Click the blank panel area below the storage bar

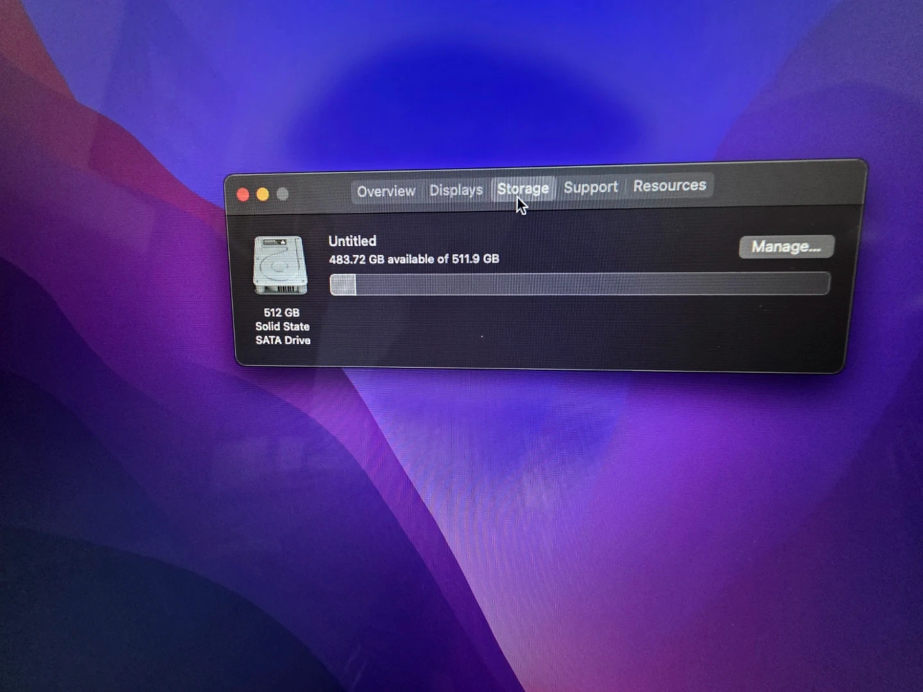click(x=577, y=333)
